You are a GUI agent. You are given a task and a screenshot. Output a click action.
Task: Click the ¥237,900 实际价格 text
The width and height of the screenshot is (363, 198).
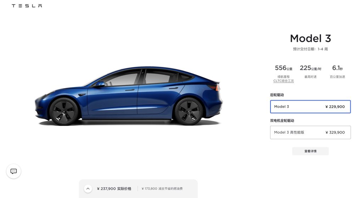tap(114, 188)
